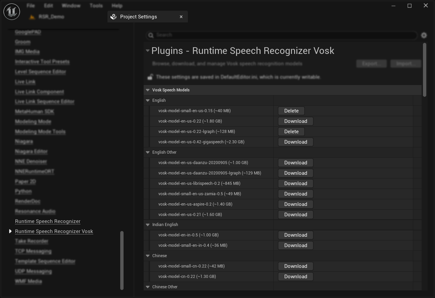The height and width of the screenshot is (298, 435).
Task: Open the Niagara settings
Action: coord(24,141)
